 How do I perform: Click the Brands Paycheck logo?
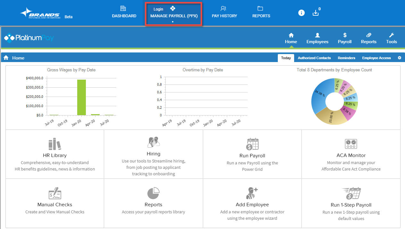click(40, 13)
